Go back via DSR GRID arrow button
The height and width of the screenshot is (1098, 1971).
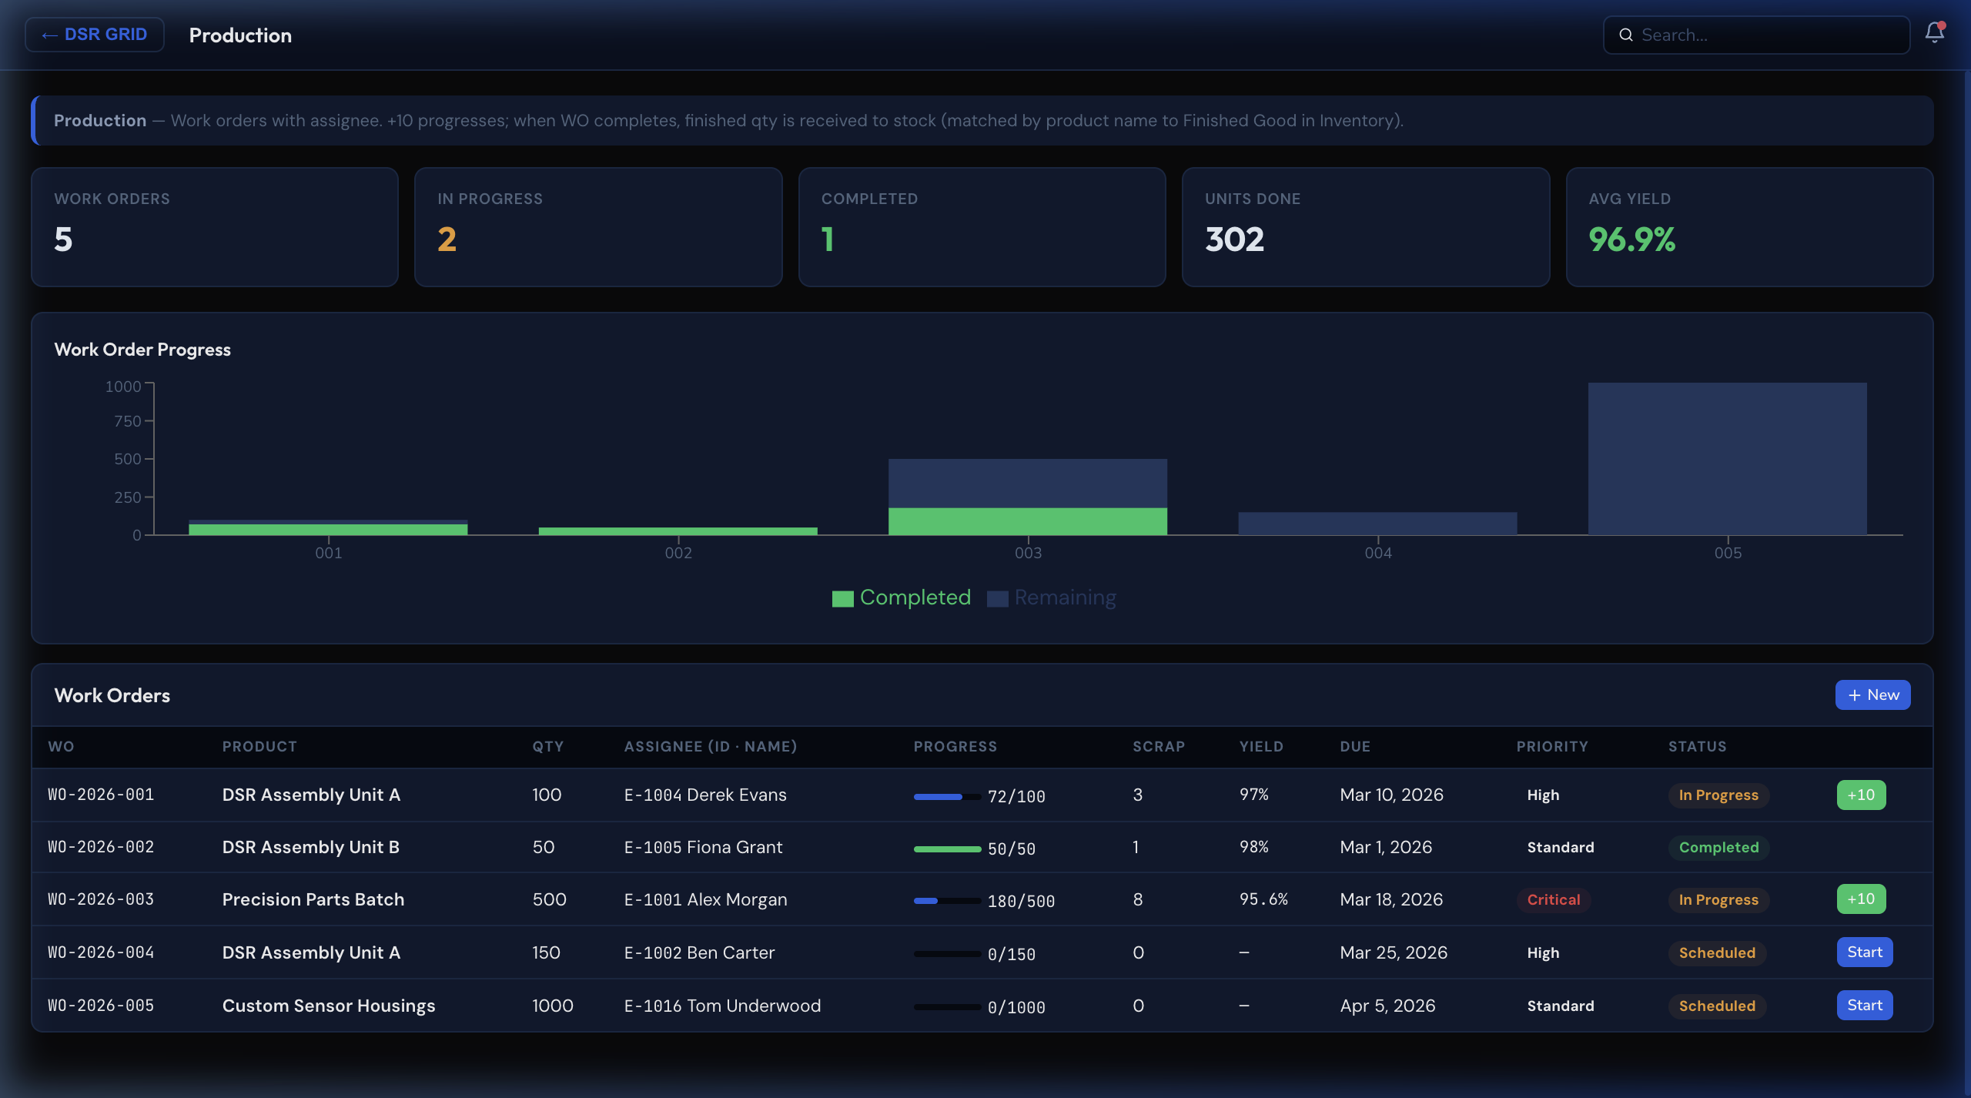95,35
